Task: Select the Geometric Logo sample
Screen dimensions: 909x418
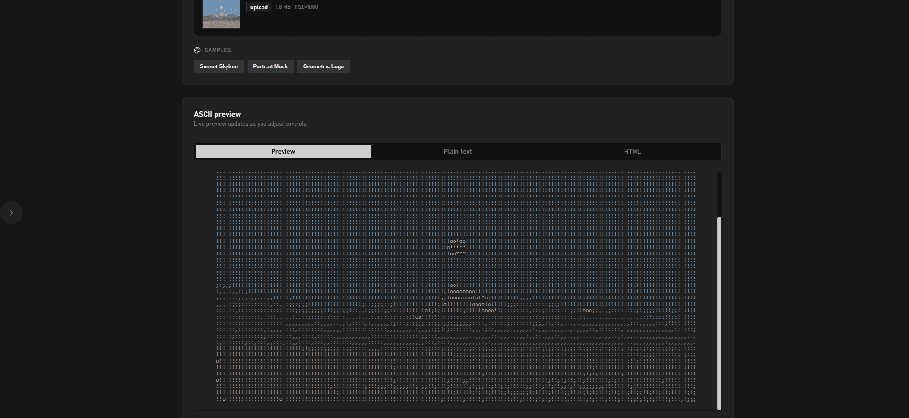Action: [x=323, y=66]
